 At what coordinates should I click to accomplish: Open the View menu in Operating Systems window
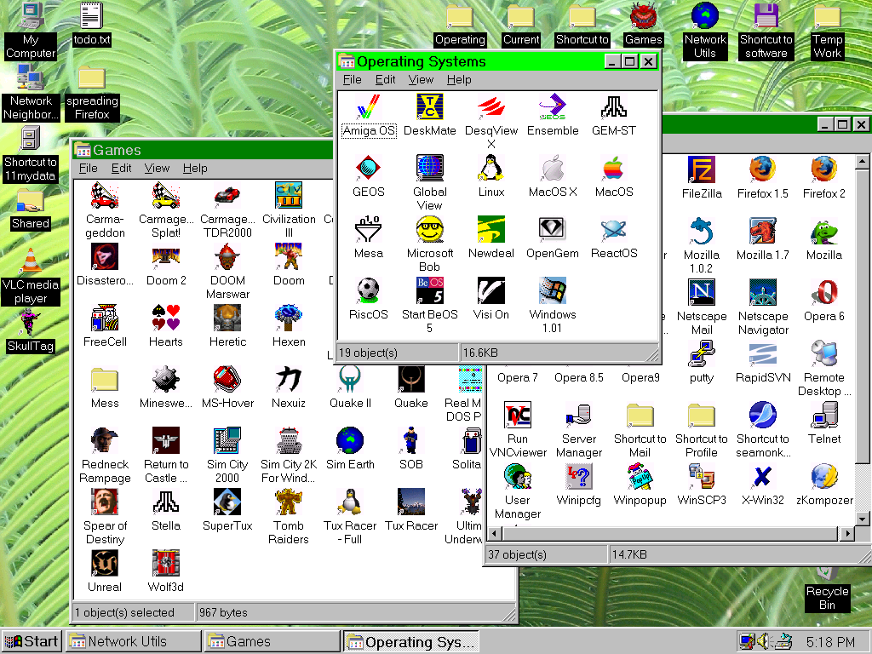pos(422,79)
